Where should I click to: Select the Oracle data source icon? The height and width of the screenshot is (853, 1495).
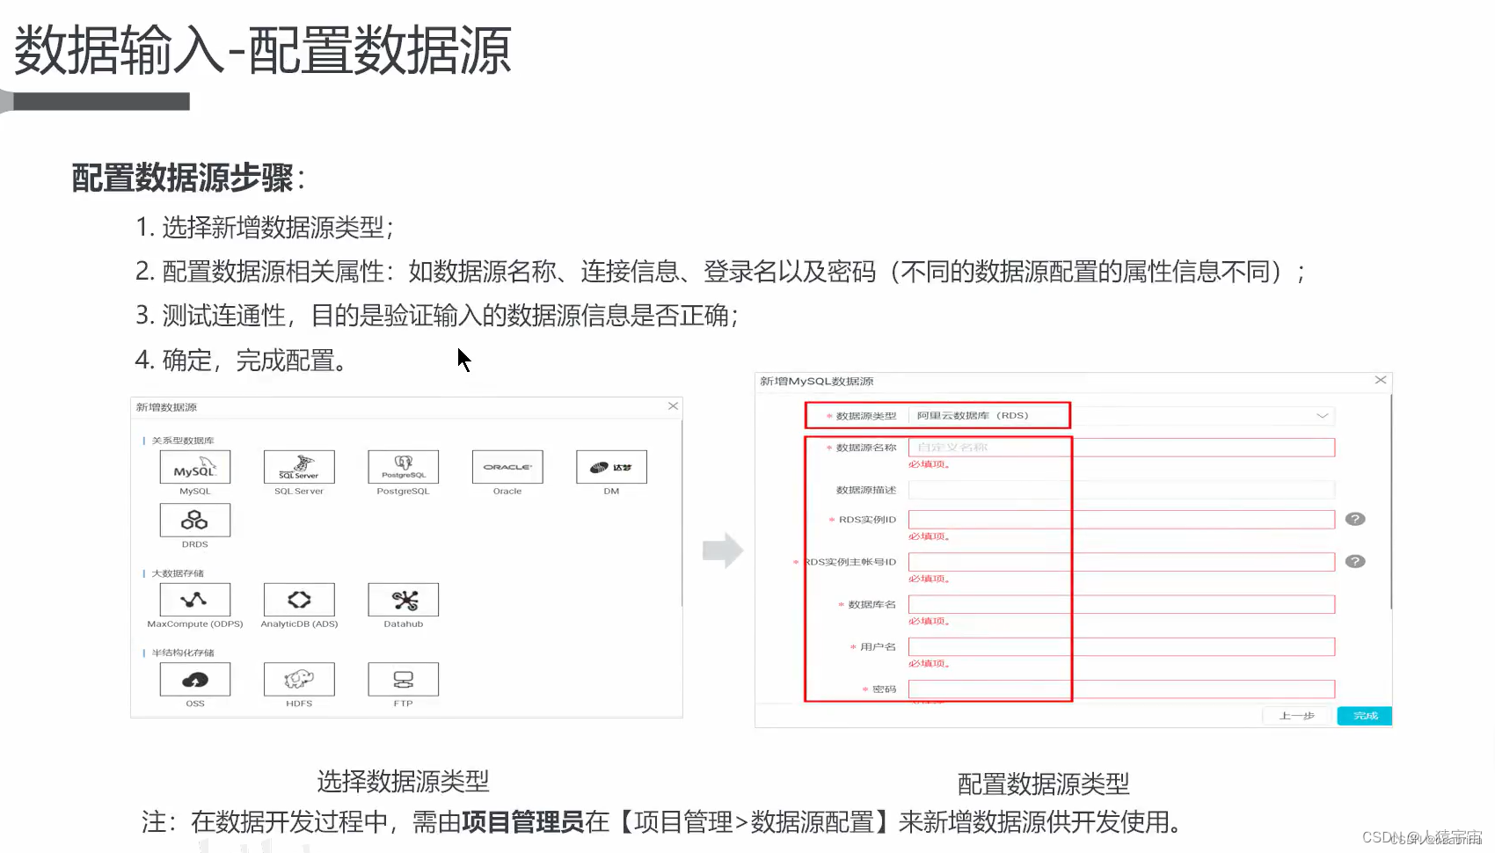coord(507,467)
